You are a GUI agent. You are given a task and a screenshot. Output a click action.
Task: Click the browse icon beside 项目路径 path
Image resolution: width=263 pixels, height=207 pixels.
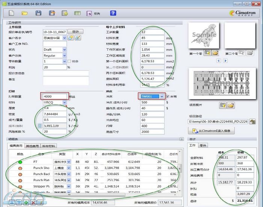[252, 122]
